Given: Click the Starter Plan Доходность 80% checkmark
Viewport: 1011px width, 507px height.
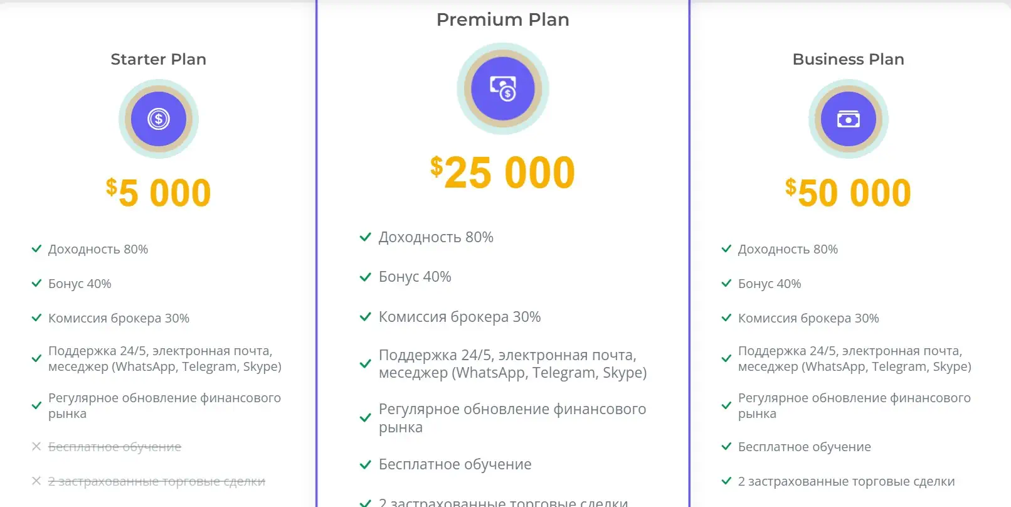Looking at the screenshot, I should 36,249.
